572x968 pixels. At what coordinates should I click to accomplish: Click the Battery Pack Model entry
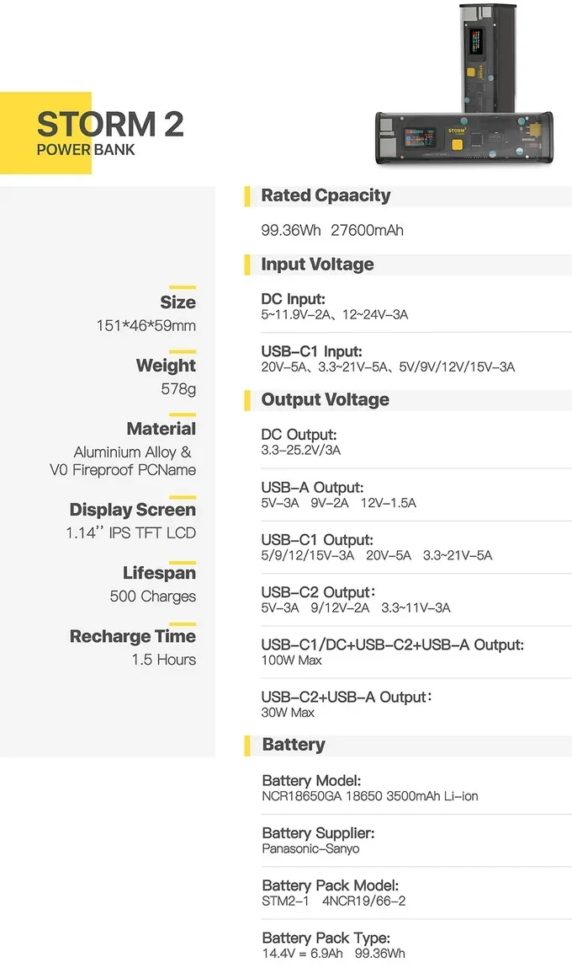333,893
